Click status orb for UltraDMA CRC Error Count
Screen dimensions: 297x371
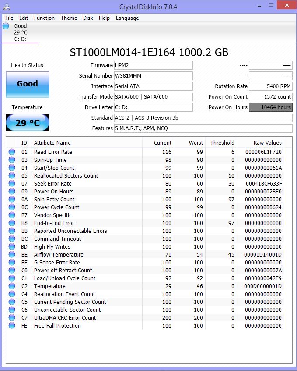tap(12, 317)
